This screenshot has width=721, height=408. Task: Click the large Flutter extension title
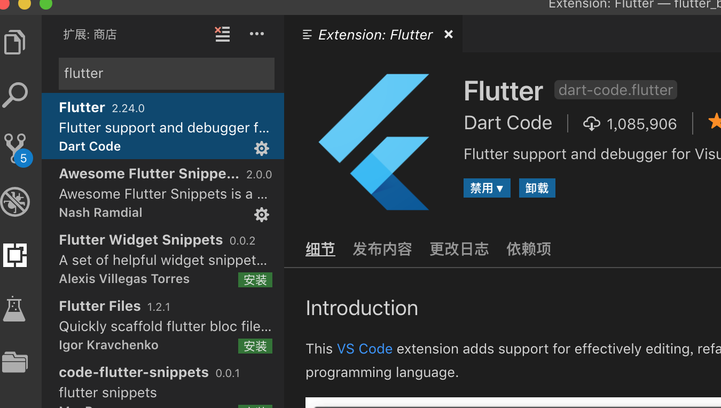(x=504, y=91)
